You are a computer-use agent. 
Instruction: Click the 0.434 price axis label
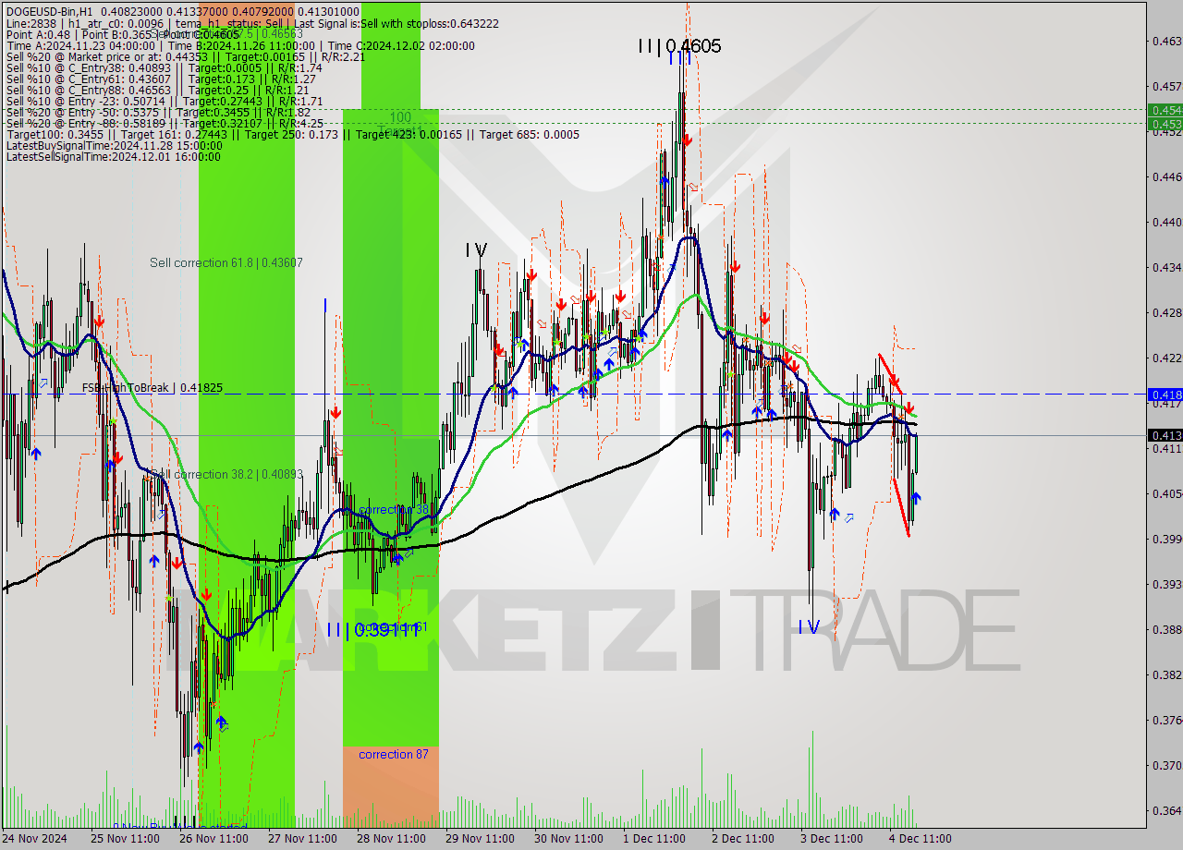click(1166, 267)
